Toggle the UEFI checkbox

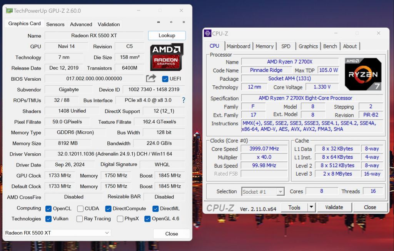(x=165, y=79)
